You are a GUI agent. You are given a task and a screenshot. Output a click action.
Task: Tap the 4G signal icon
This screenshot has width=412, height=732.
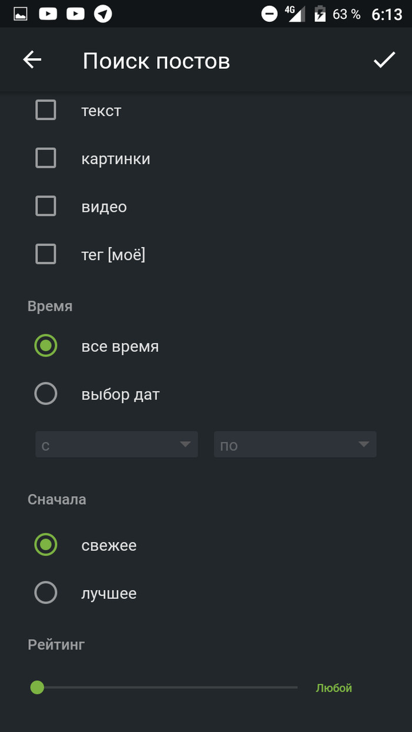(x=295, y=14)
